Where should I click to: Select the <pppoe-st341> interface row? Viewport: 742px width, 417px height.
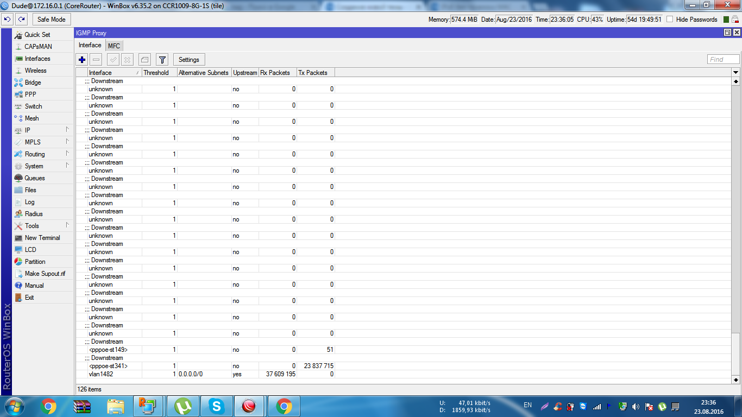(x=405, y=366)
